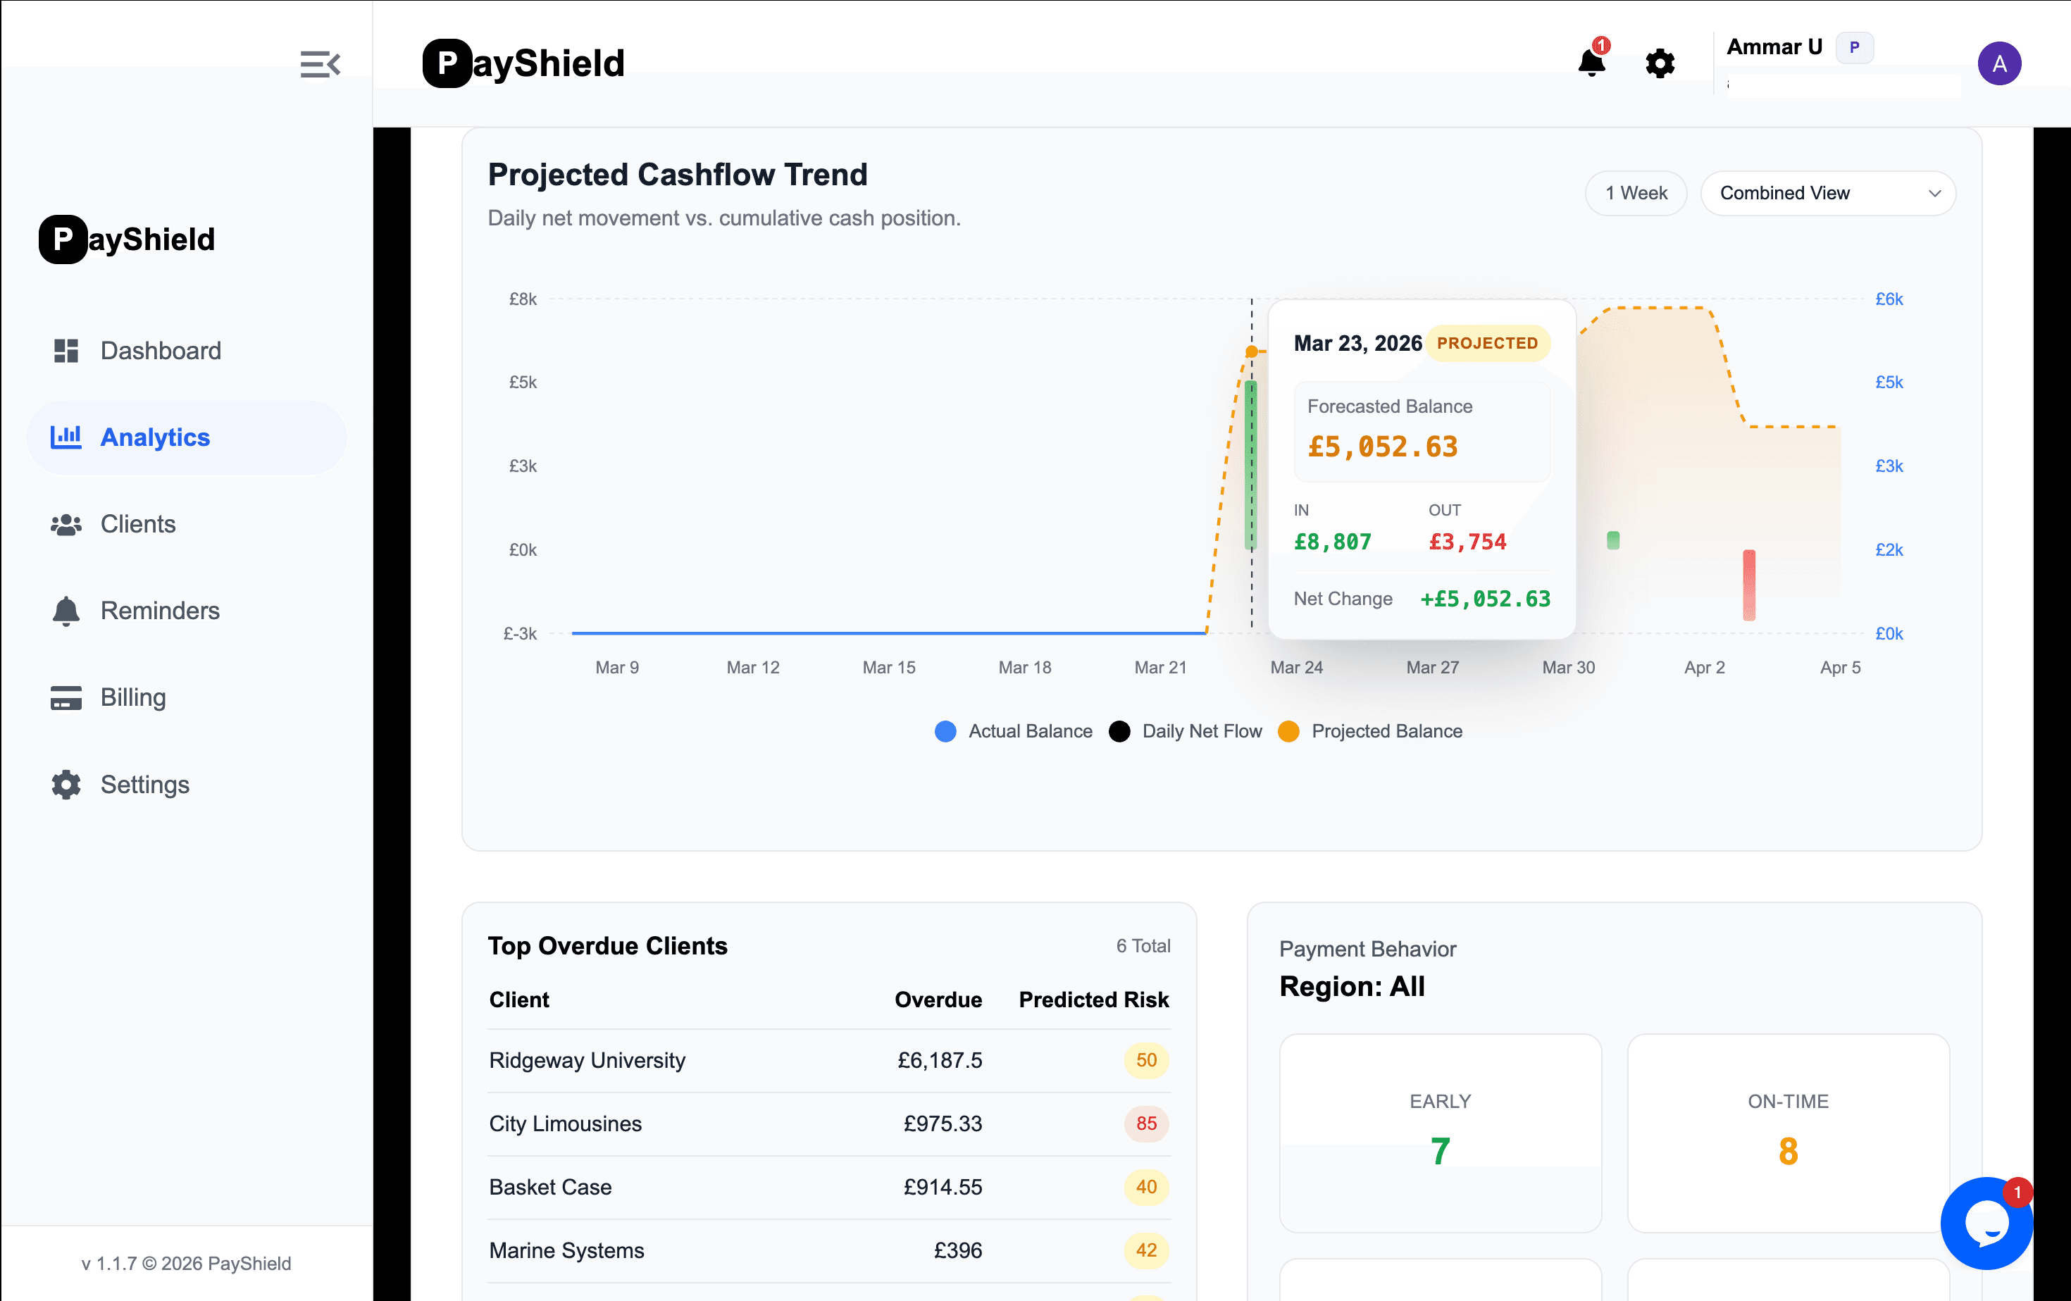Click the PROJECTED badge in the tooltip
The width and height of the screenshot is (2071, 1301).
(x=1487, y=343)
